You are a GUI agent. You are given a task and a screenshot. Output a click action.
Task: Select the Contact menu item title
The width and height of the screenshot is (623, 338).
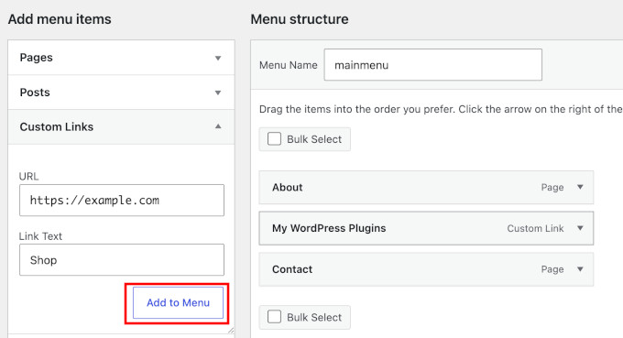click(292, 269)
